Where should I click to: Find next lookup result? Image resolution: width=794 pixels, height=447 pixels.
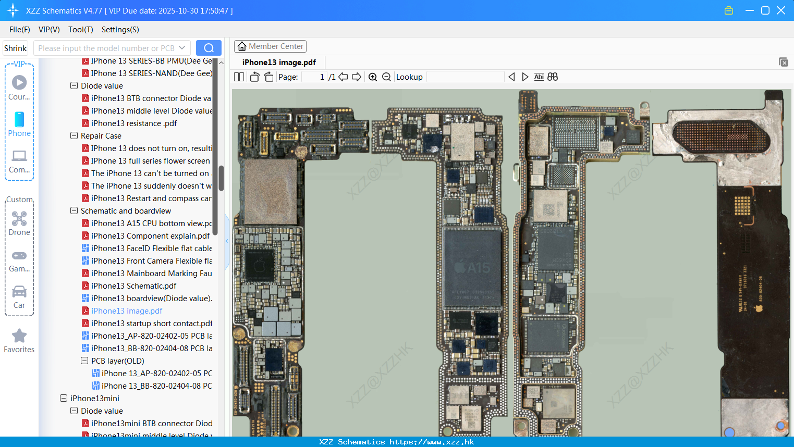pyautogui.click(x=525, y=77)
